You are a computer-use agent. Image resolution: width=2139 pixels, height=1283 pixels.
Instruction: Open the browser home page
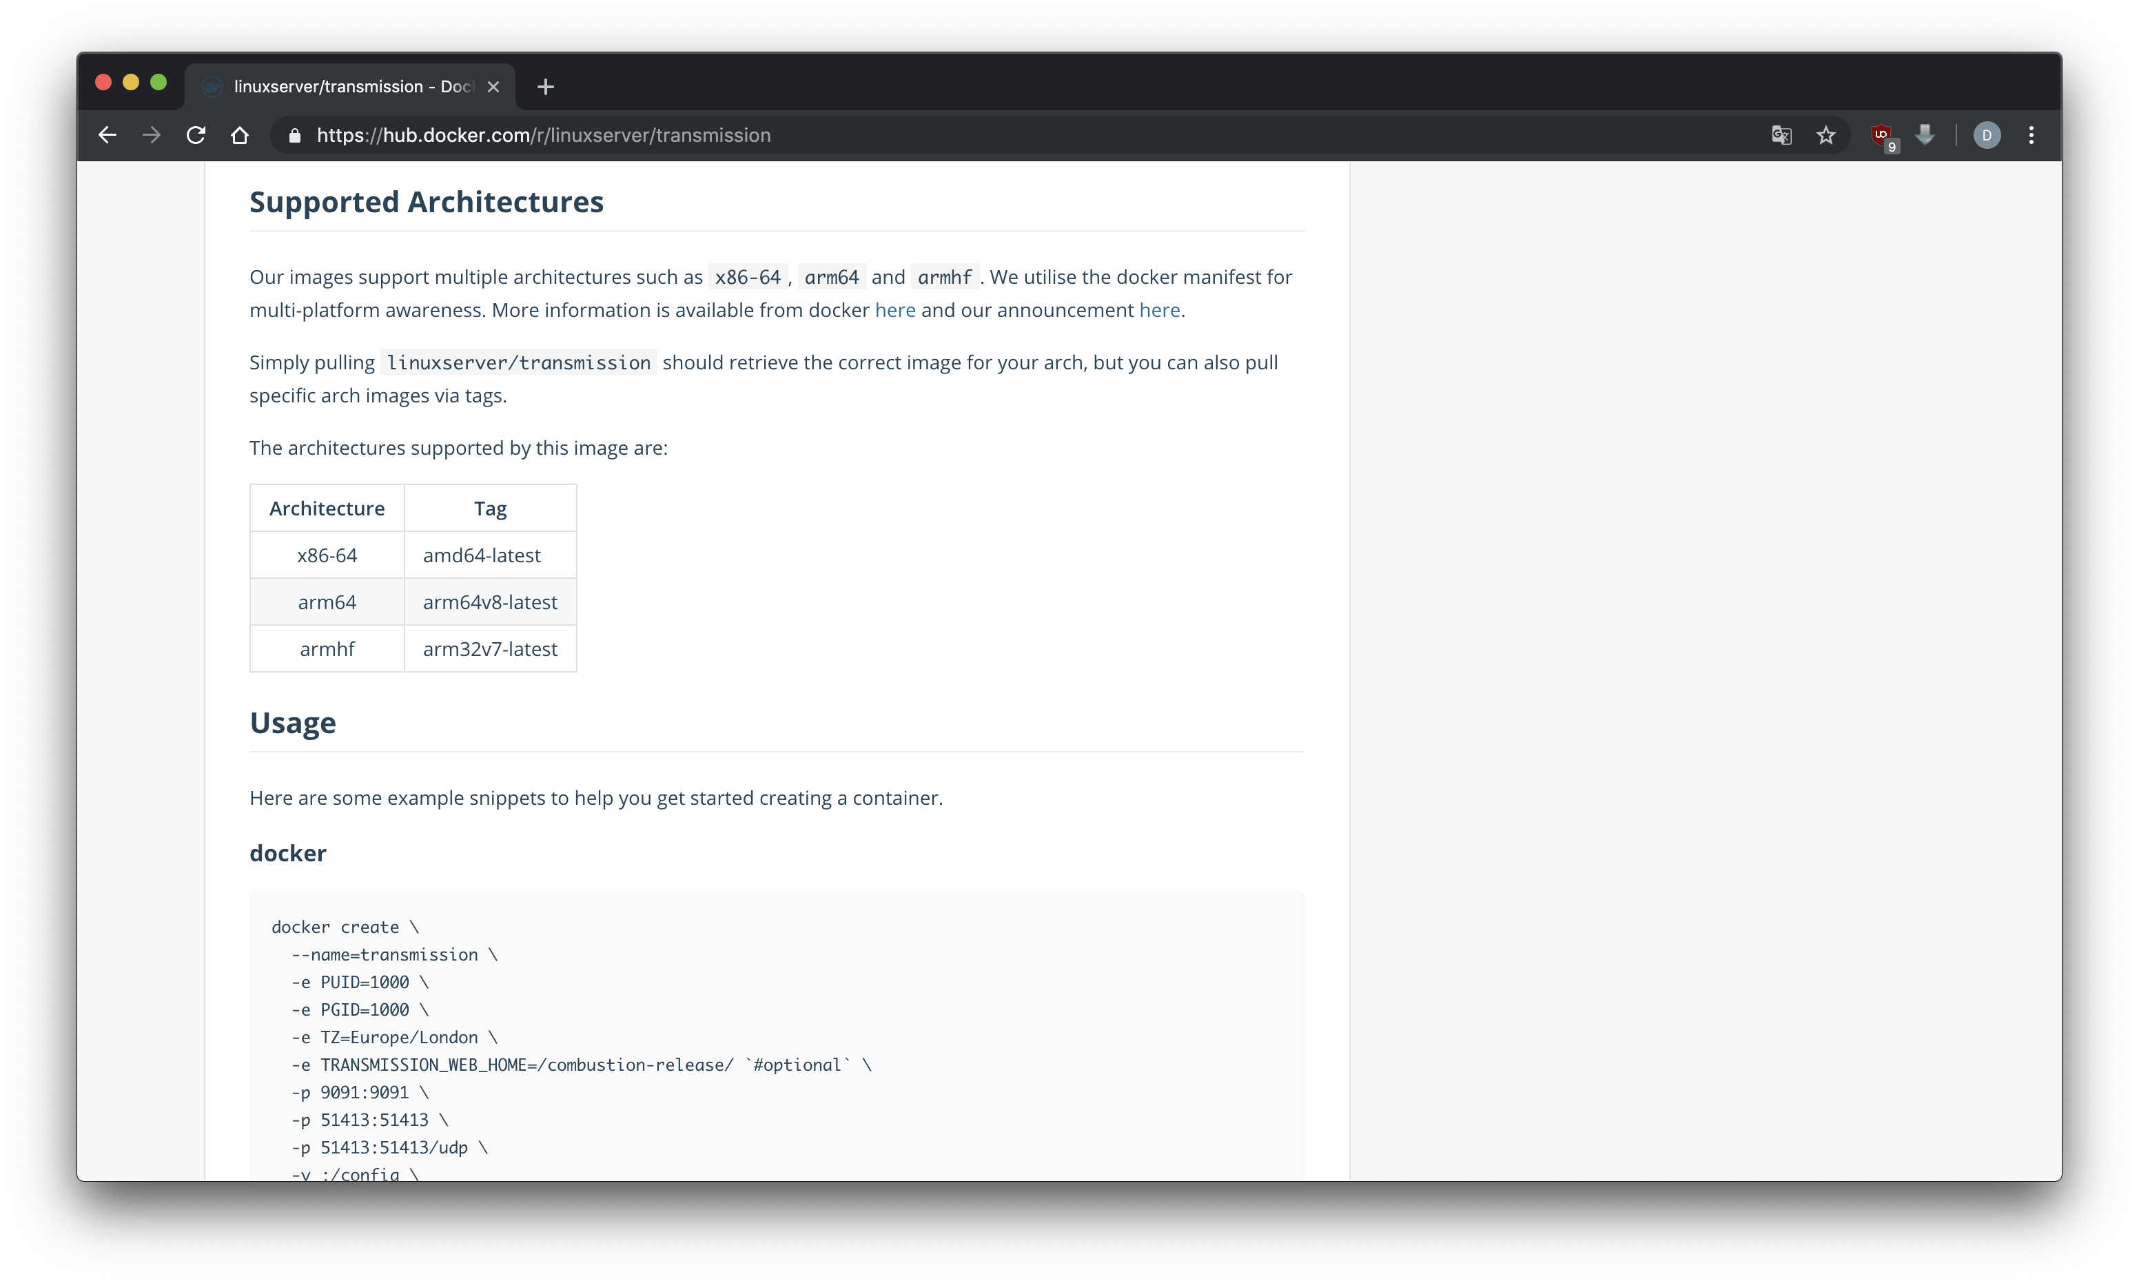240,135
